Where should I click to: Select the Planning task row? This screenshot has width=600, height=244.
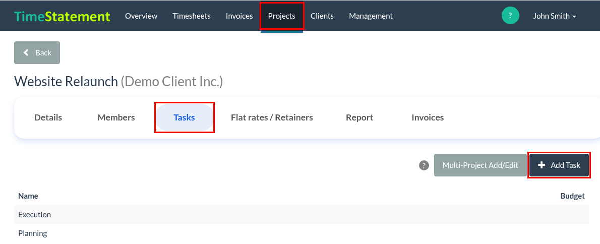302,233
